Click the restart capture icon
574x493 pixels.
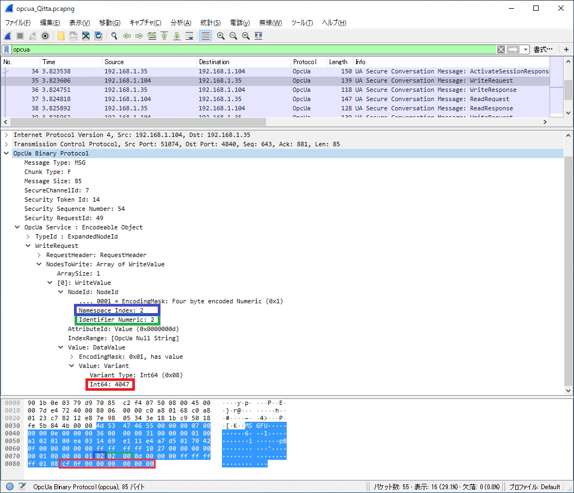pyautogui.click(x=33, y=36)
